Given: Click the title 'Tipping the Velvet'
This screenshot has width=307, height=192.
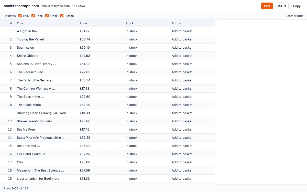Looking at the screenshot, I should click(30, 39).
